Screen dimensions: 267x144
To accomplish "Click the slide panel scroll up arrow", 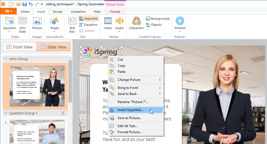I will click(x=70, y=58).
